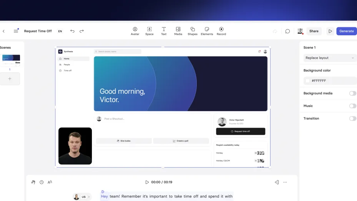Open the script more options menu

pos(285,182)
